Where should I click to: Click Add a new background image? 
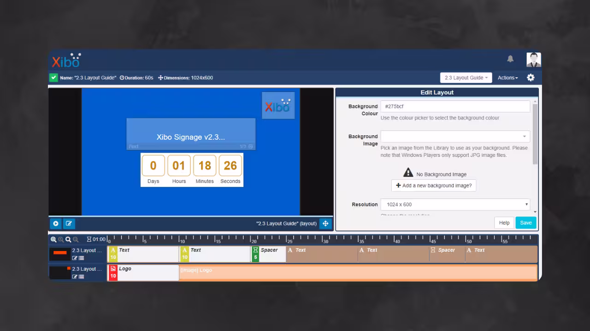[x=434, y=185]
